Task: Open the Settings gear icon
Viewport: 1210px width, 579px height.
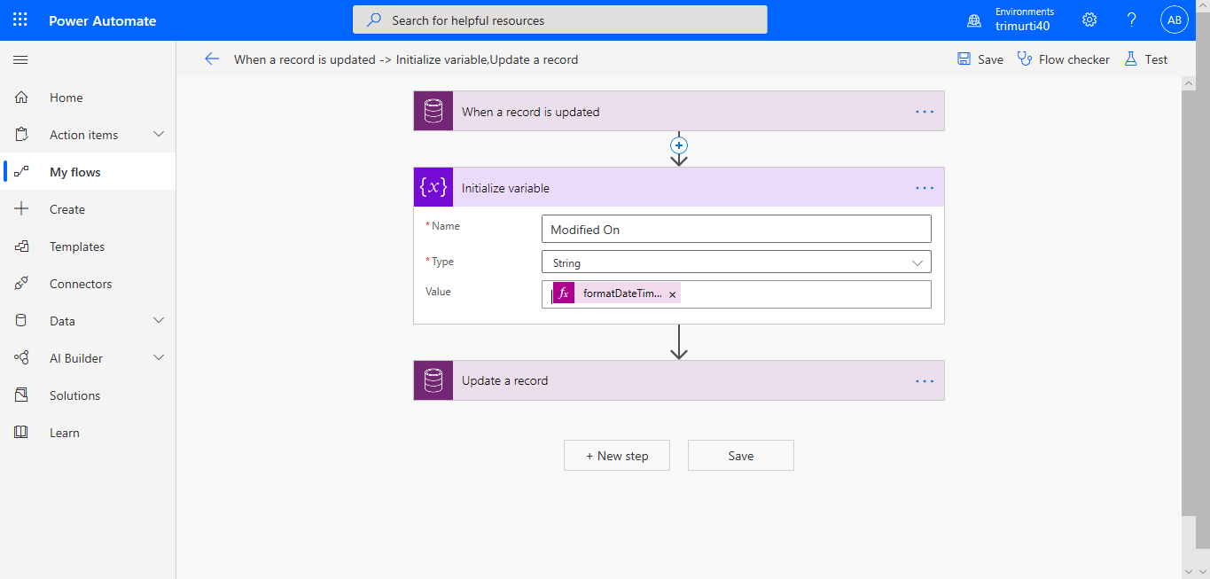Action: (x=1089, y=19)
